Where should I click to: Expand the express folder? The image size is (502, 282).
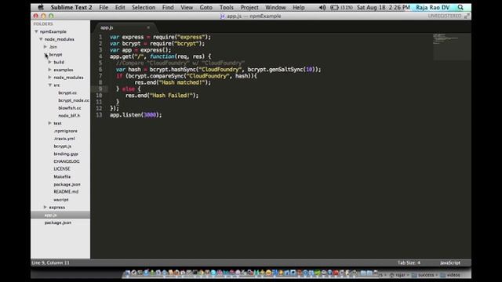point(45,207)
